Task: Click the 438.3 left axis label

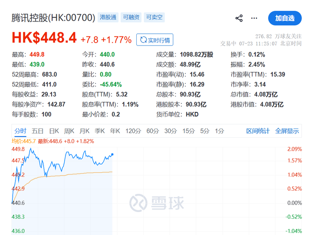Action: click(x=18, y=217)
